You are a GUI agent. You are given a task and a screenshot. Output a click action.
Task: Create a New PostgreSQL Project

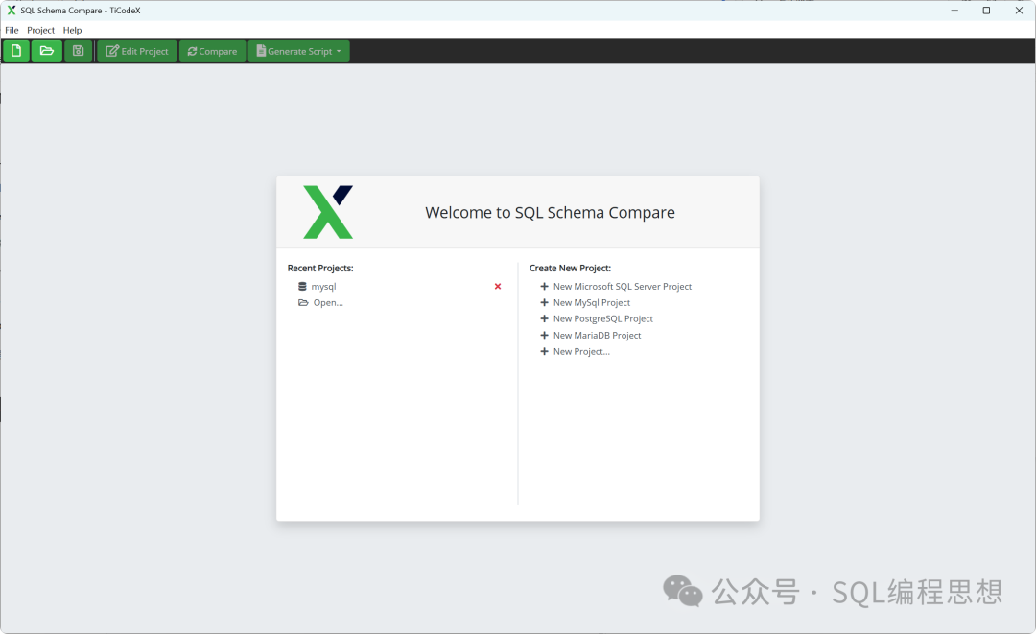pos(602,318)
